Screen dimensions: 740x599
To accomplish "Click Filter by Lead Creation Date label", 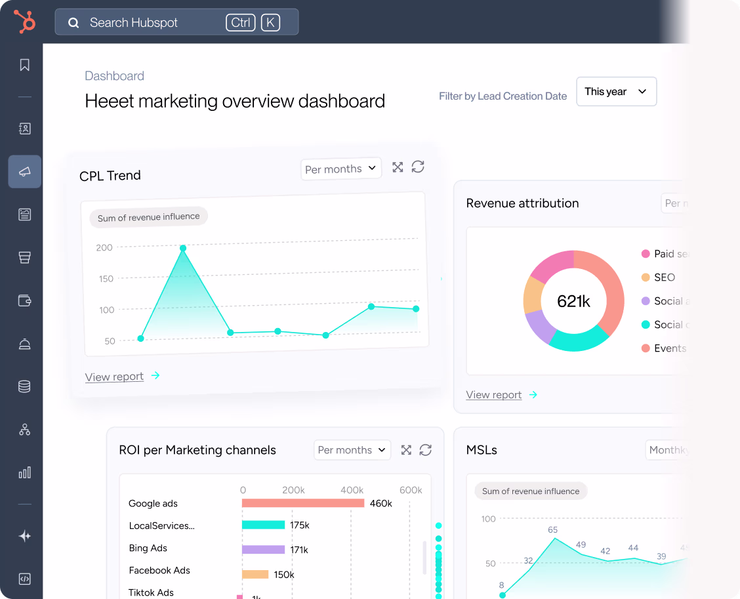I will [x=503, y=96].
